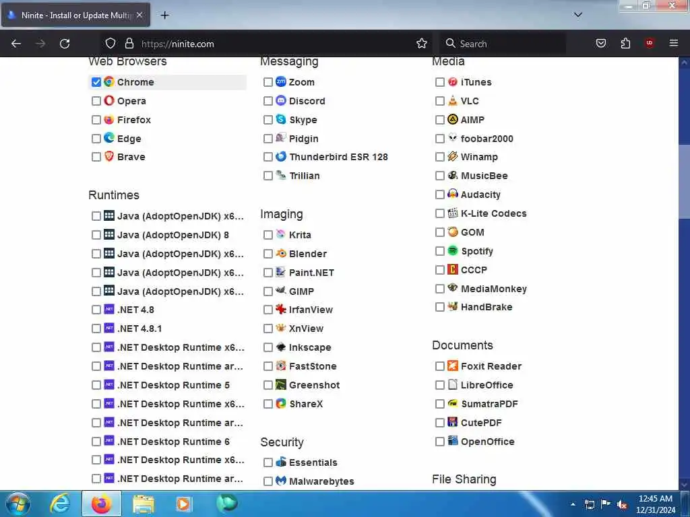Viewport: 690px width, 517px height.
Task: Click the Edge label
Action: [129, 139]
